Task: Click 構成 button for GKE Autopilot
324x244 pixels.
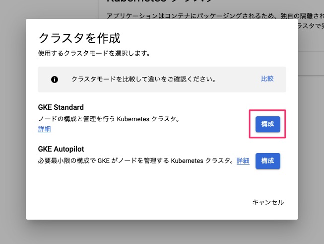Action: click(x=268, y=161)
